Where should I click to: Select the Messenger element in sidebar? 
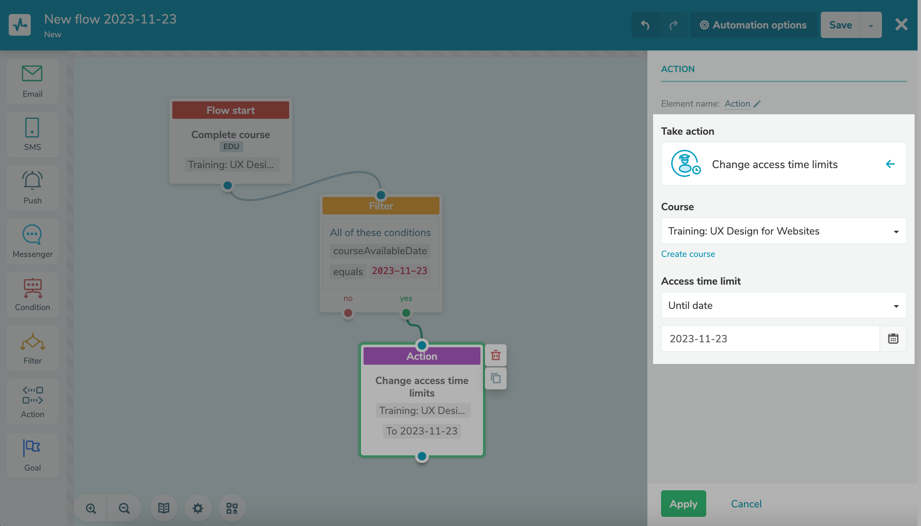tap(33, 241)
